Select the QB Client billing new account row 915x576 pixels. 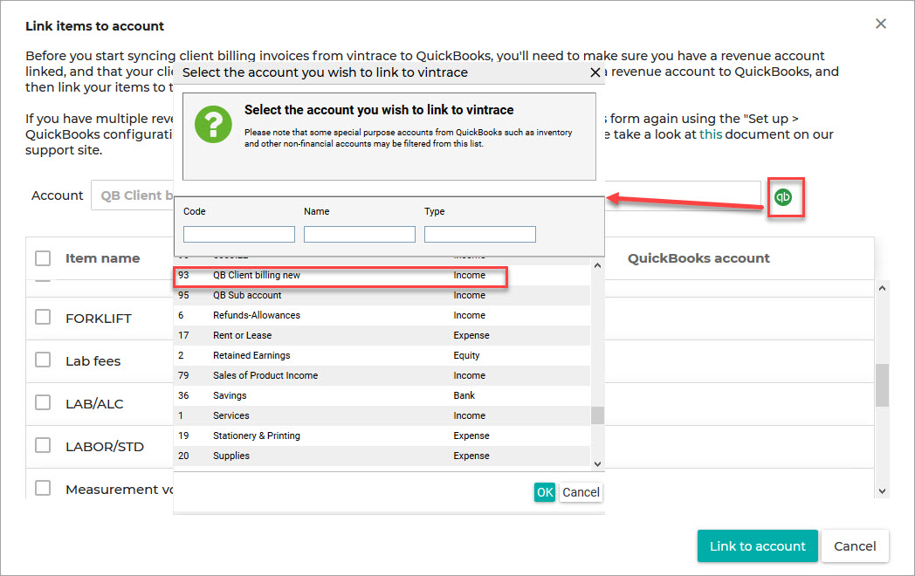(x=382, y=275)
